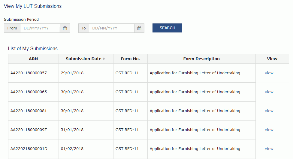293x159 pixels.
Task: Open the To date calendar picker icon
Action: (x=139, y=28)
